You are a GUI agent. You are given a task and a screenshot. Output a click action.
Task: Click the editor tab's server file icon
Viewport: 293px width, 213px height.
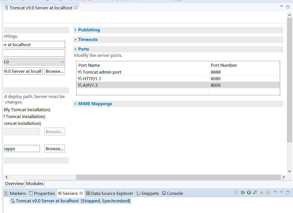point(7,8)
